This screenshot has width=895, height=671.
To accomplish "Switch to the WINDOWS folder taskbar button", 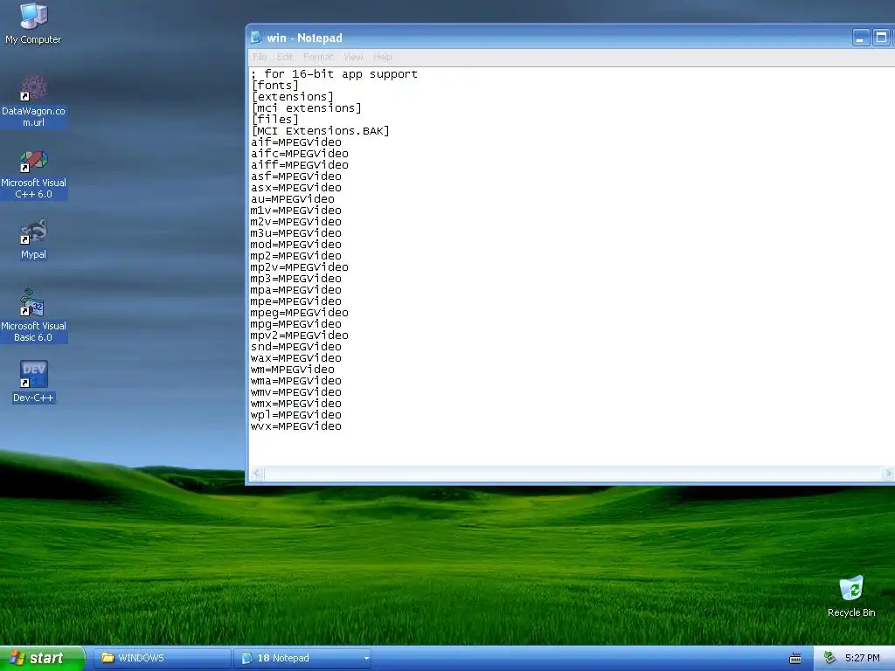I will point(162,659).
